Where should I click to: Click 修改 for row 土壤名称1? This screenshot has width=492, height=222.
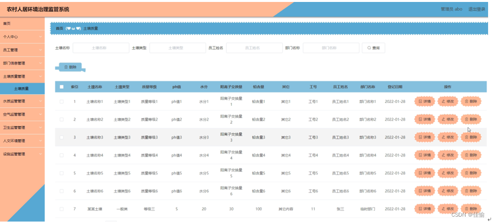(x=448, y=101)
